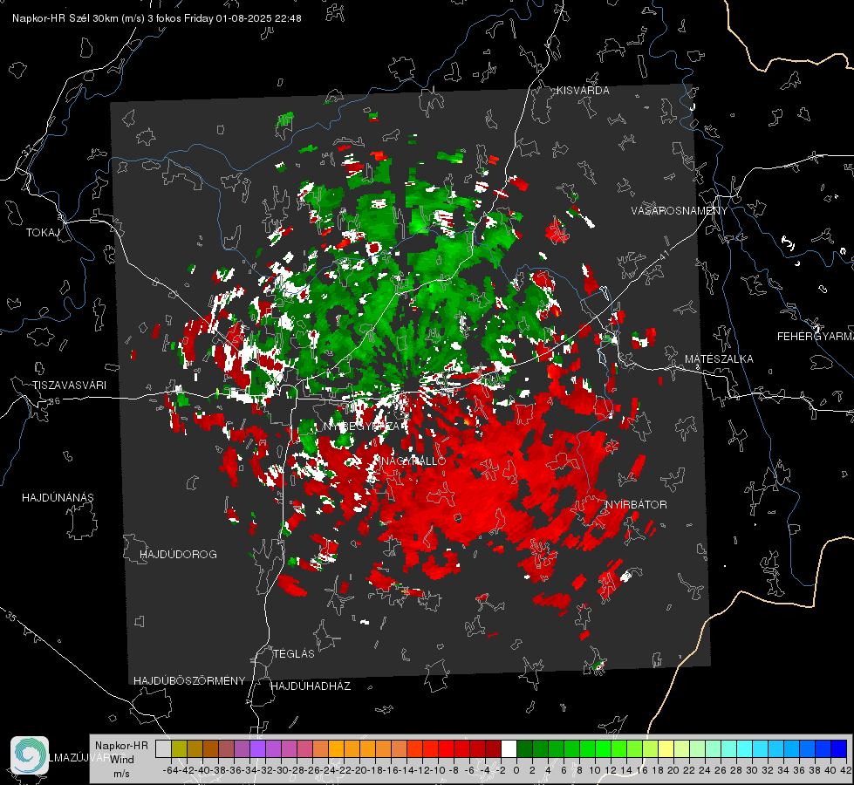Click the radar title text with date
This screenshot has width=854, height=785.
coord(157,18)
